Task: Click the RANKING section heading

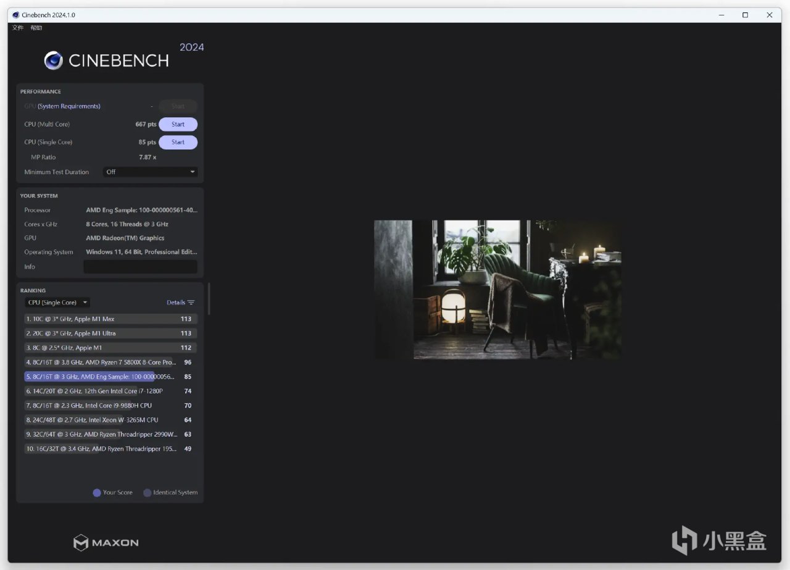Action: point(33,290)
